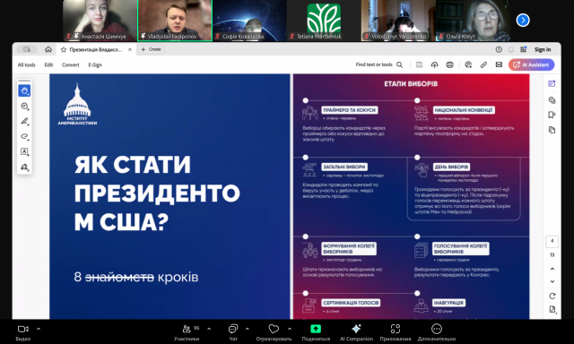Viewport: 574px width, 344px height.
Task: Select Tetiana Martseniuk participant tile
Action: coord(324,20)
